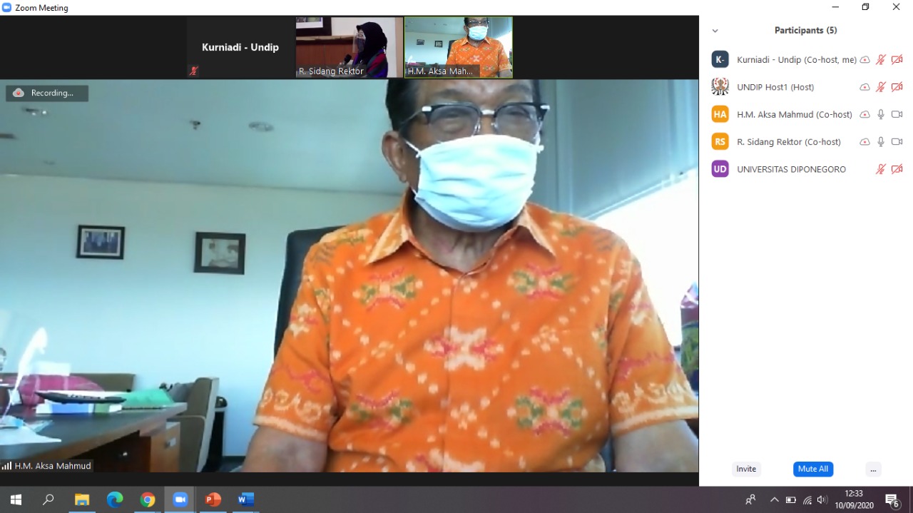Open Microsoft Edge from taskbar
This screenshot has height=513, width=913.
click(115, 499)
